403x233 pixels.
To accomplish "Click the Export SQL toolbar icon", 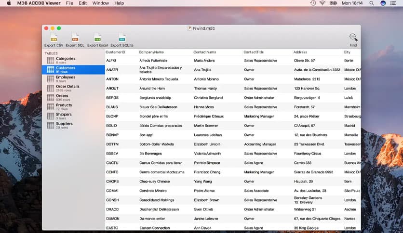I will point(75,38).
